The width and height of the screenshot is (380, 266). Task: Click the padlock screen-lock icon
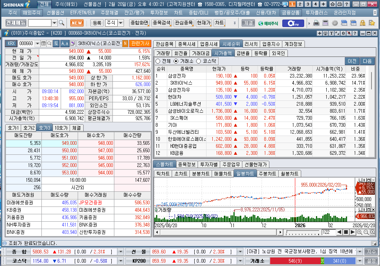(363, 23)
